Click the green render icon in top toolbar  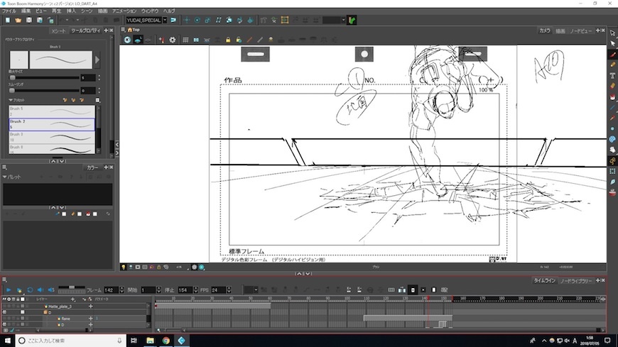click(x=352, y=20)
